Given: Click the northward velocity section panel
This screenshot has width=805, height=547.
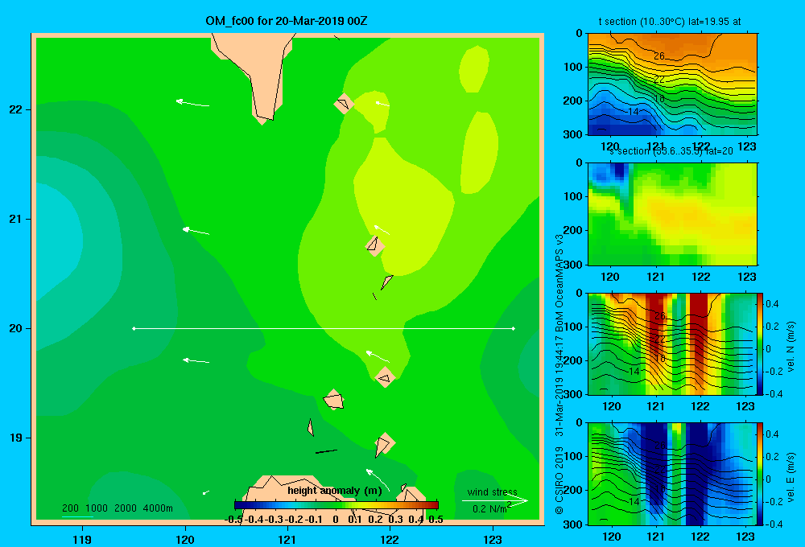Looking at the screenshot, I should 672,343.
